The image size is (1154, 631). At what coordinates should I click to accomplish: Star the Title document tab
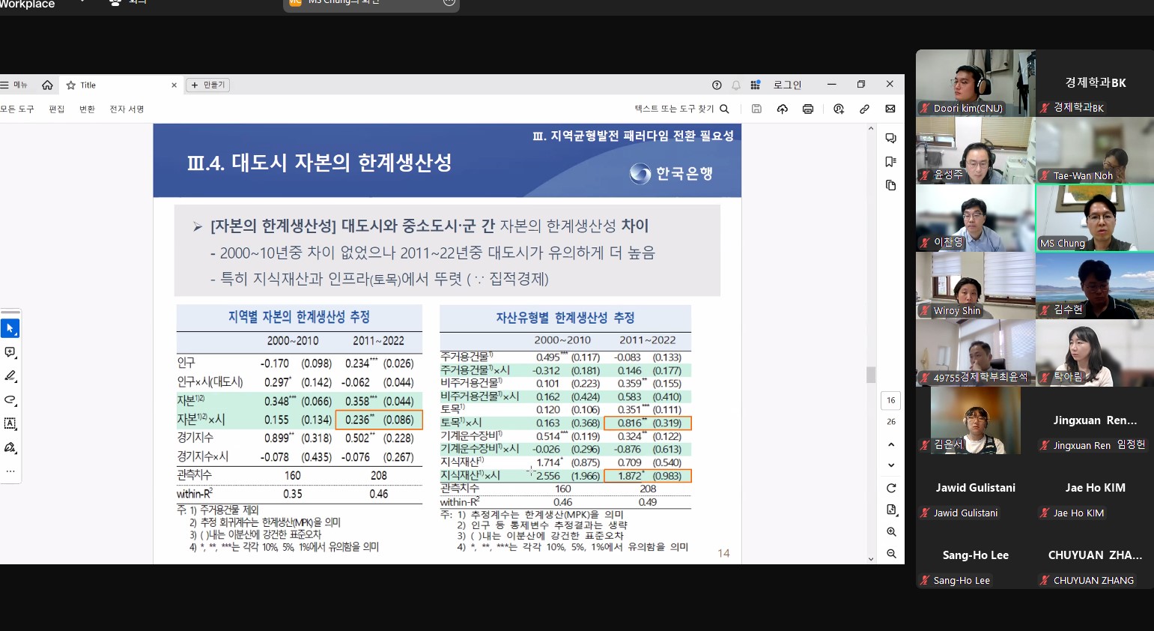click(71, 85)
